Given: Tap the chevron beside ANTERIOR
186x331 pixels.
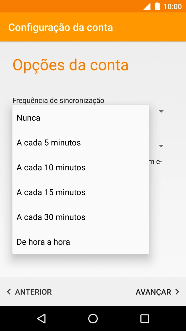Looking at the screenshot, I should (x=9, y=292).
